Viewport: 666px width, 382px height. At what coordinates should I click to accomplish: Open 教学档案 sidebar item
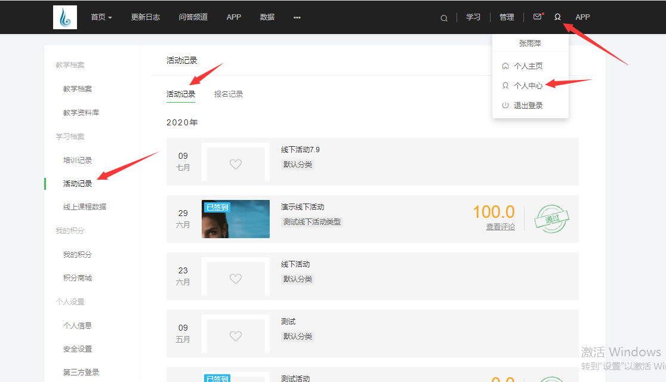point(78,89)
